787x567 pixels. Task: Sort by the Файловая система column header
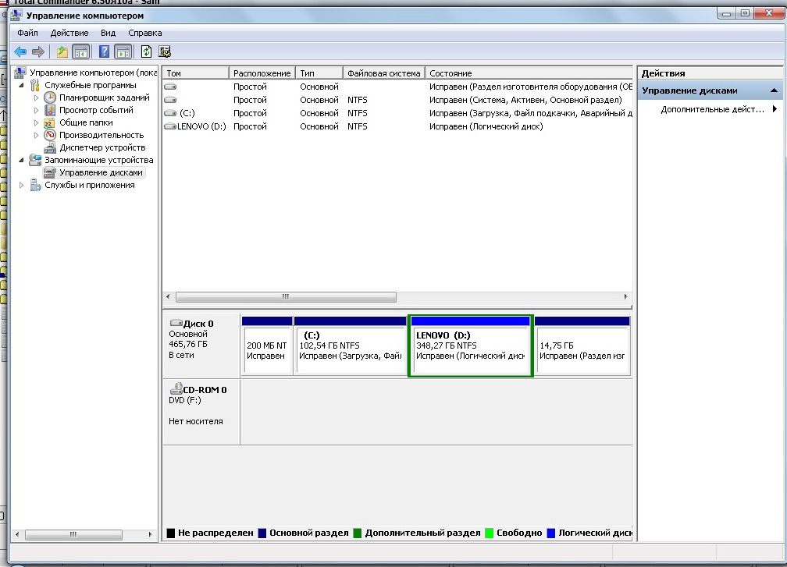point(383,73)
